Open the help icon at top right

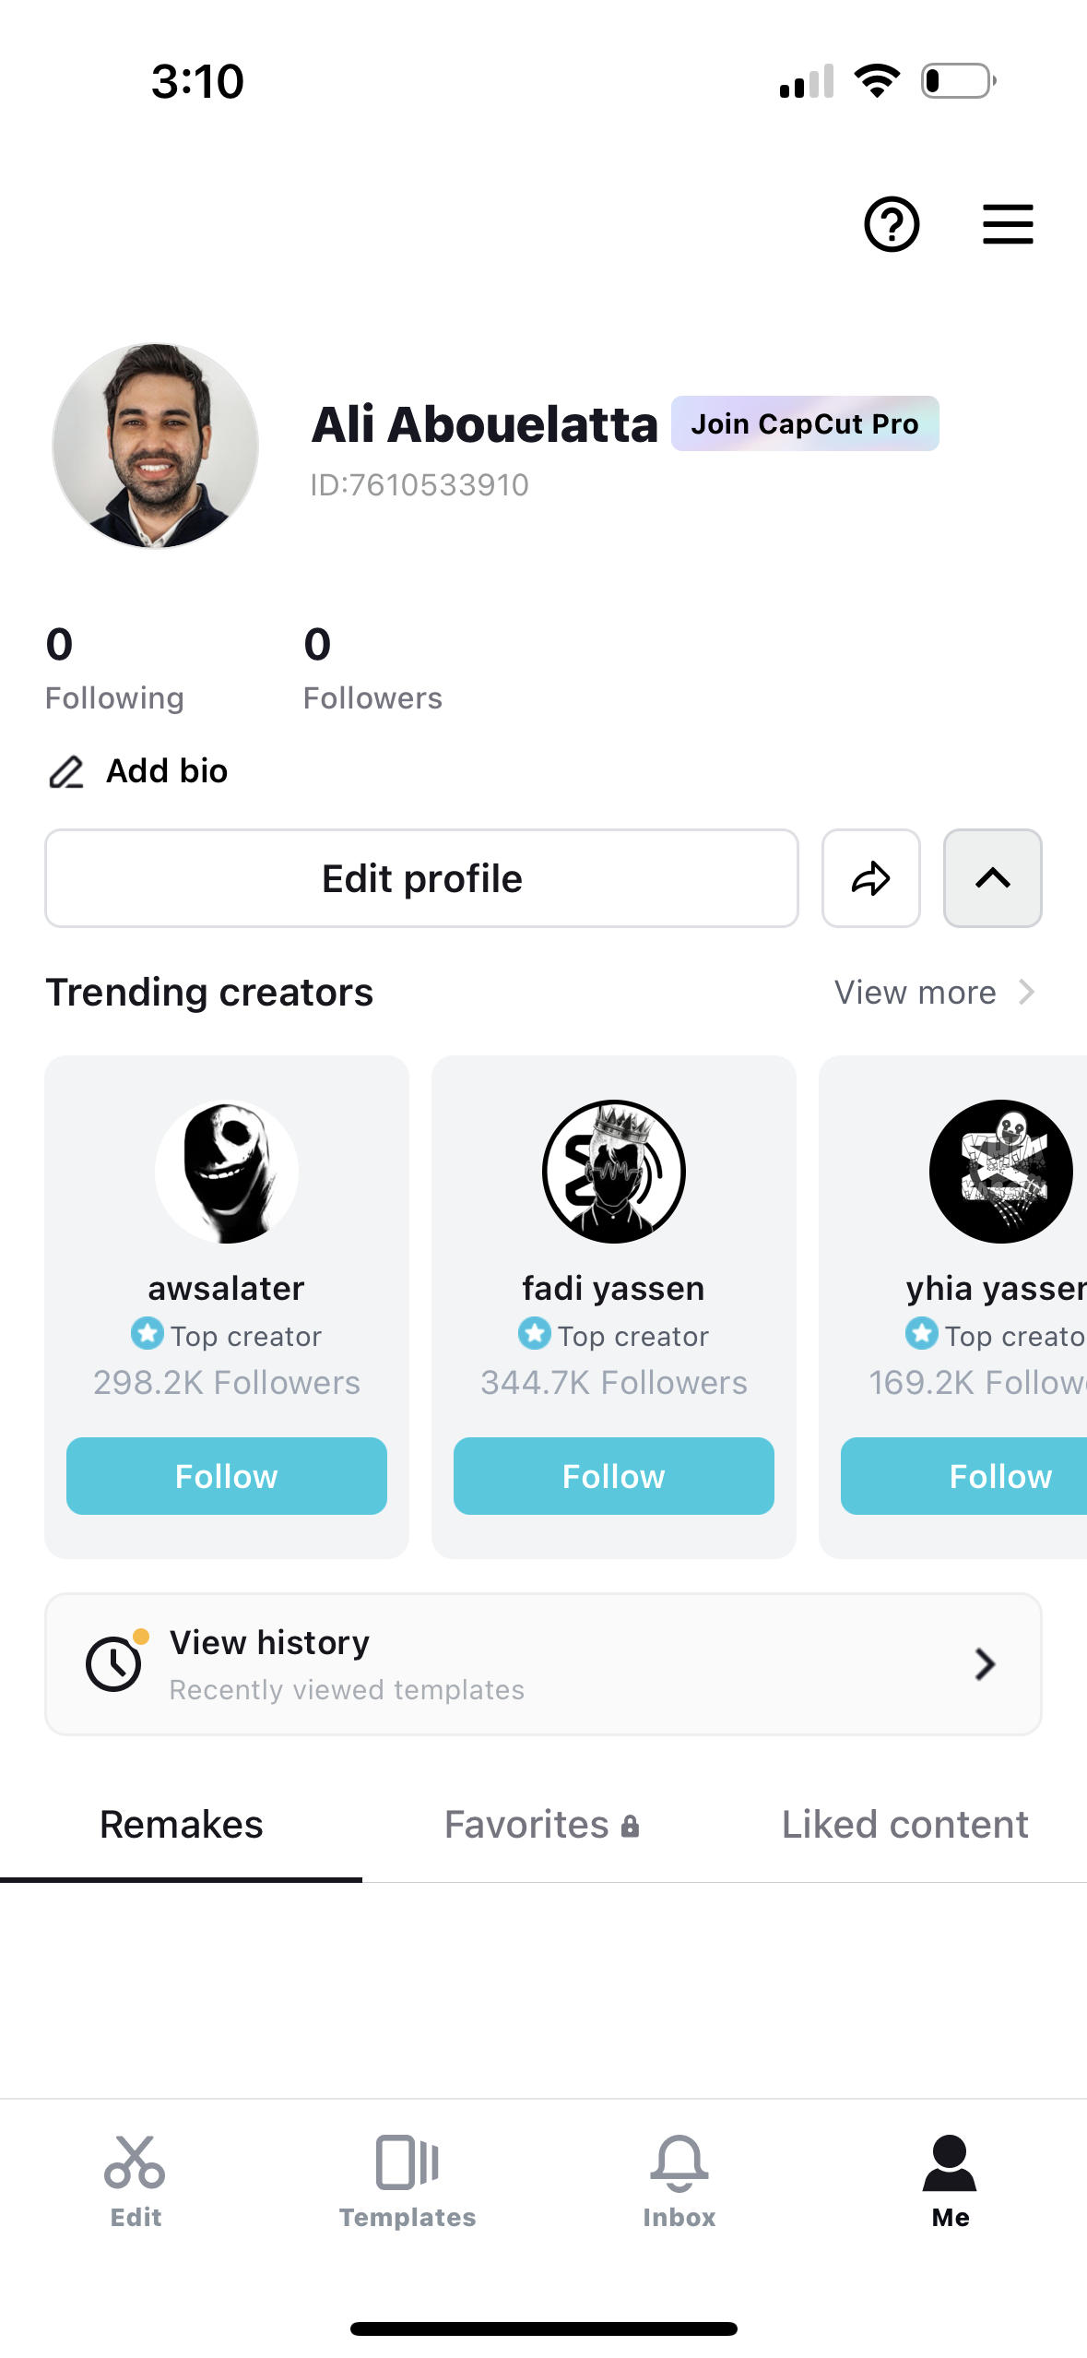891,224
